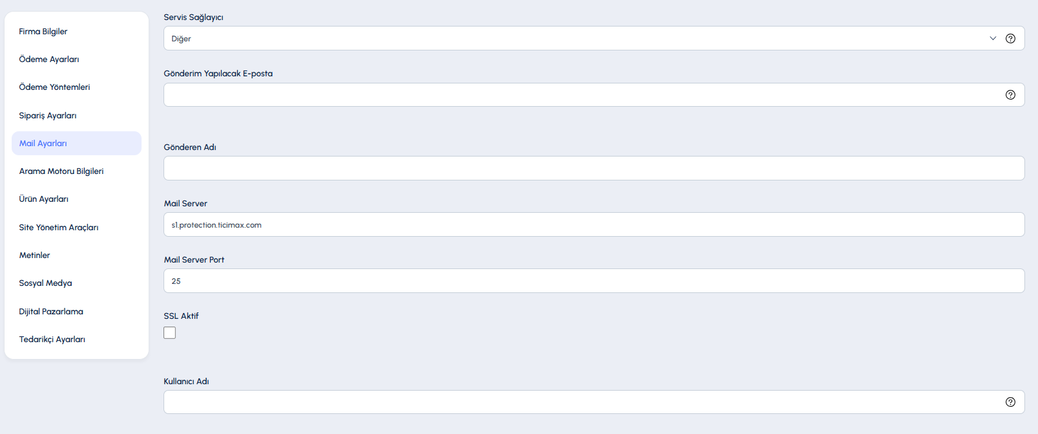1038x434 pixels.
Task: Enable the SSL Aktif checkbox
Action: (x=169, y=332)
